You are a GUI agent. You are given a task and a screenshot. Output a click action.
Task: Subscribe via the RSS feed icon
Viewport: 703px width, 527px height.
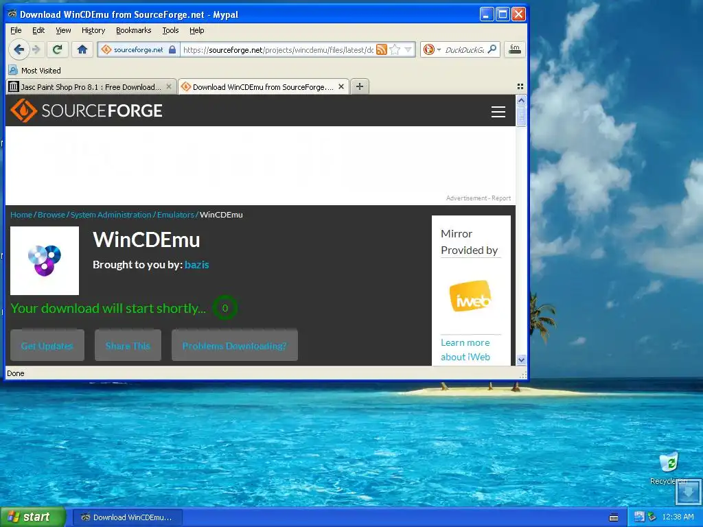click(x=382, y=49)
